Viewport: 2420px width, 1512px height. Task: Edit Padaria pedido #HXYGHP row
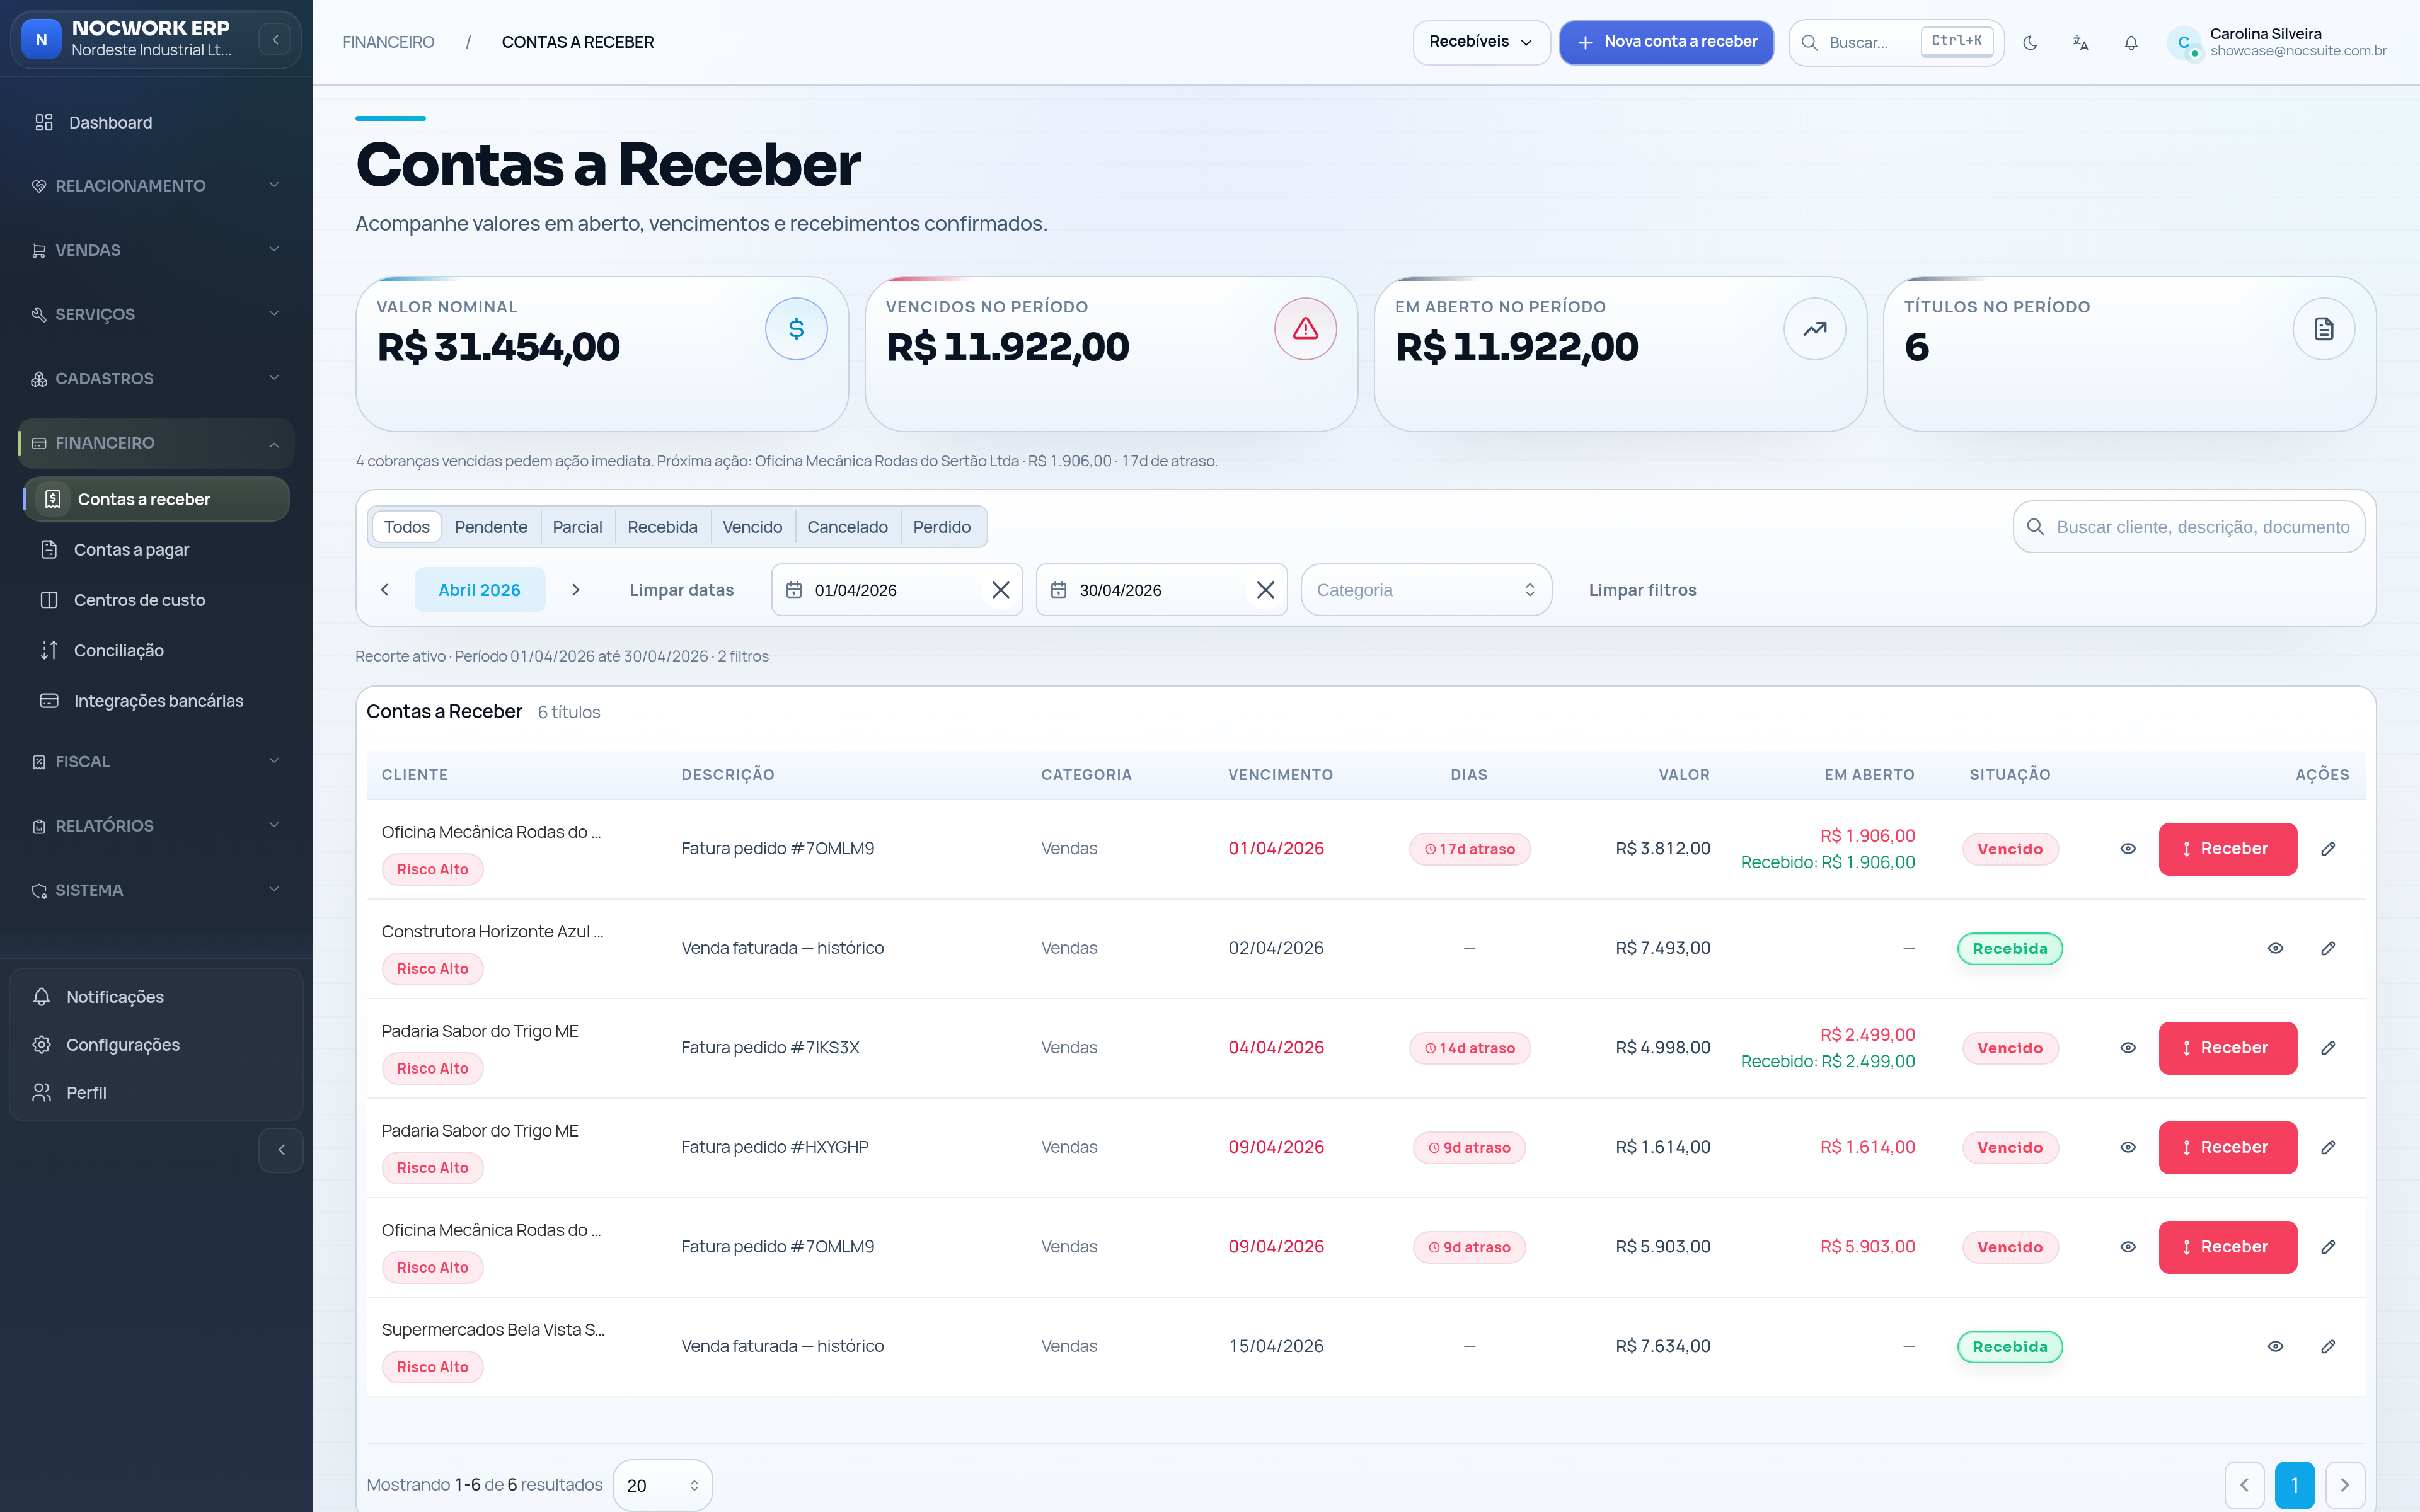coord(2328,1147)
